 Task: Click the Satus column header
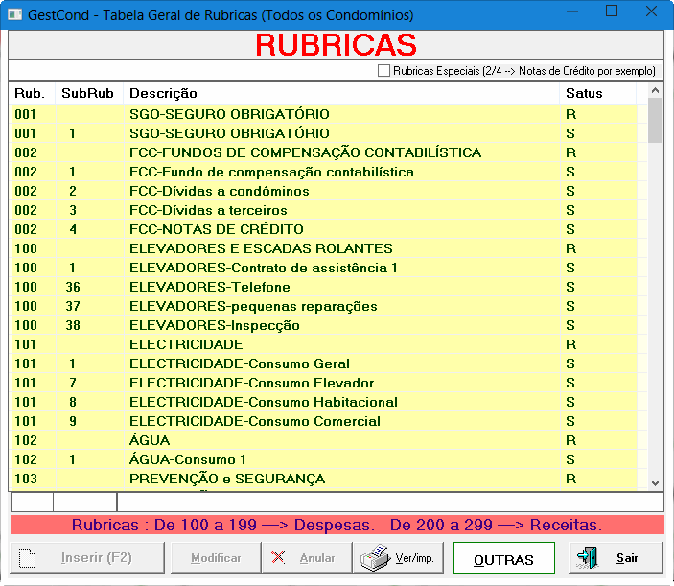click(x=584, y=93)
